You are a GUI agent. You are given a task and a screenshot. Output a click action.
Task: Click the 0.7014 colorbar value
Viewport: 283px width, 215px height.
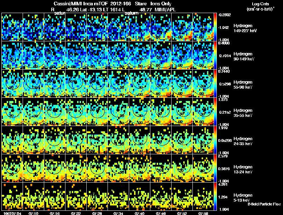(225, 56)
